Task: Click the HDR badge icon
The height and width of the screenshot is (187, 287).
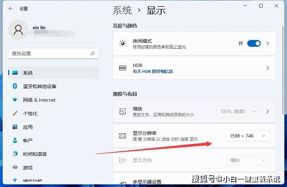Action: click(122, 68)
